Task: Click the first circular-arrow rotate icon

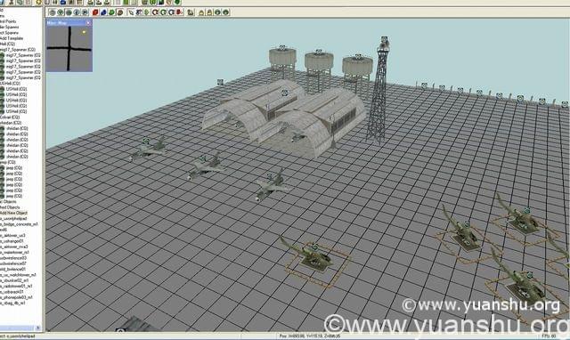Action: [x=155, y=12]
